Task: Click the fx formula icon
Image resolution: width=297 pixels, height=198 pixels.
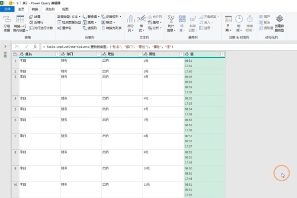Action: click(x=35, y=47)
